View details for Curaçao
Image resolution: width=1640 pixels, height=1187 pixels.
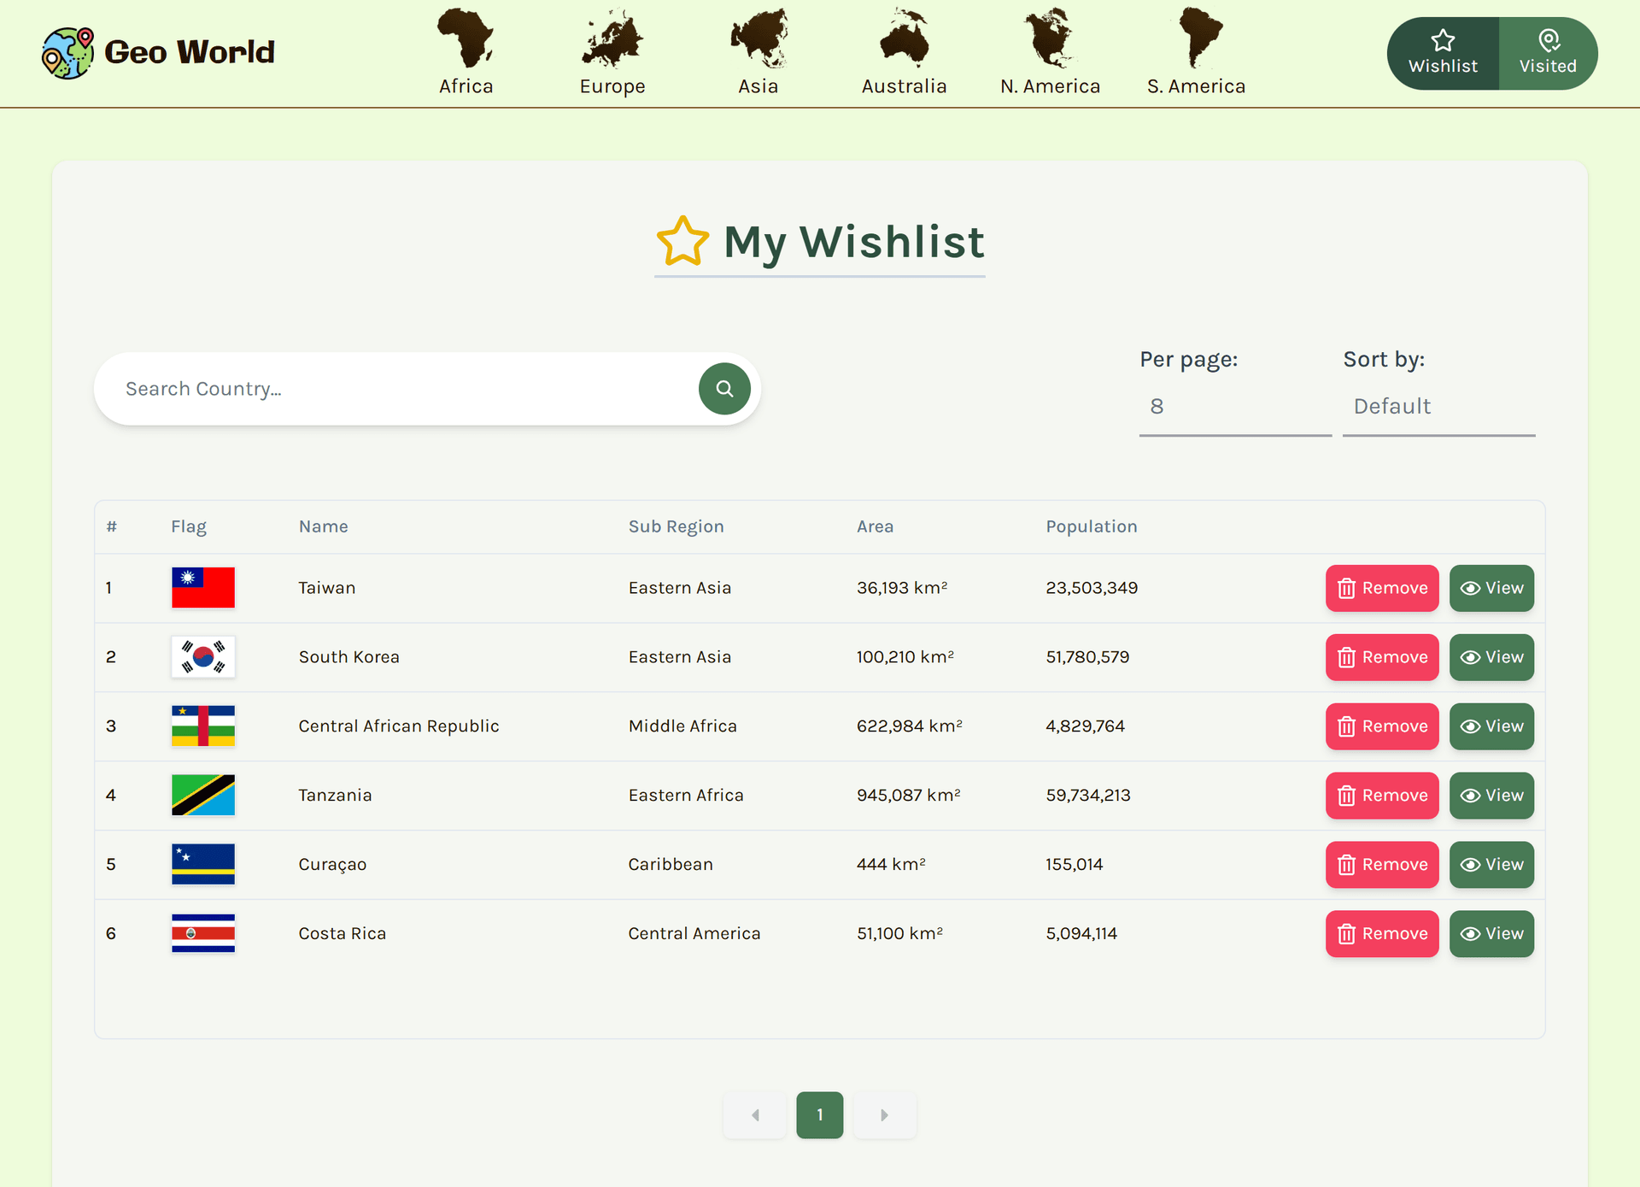(x=1491, y=865)
